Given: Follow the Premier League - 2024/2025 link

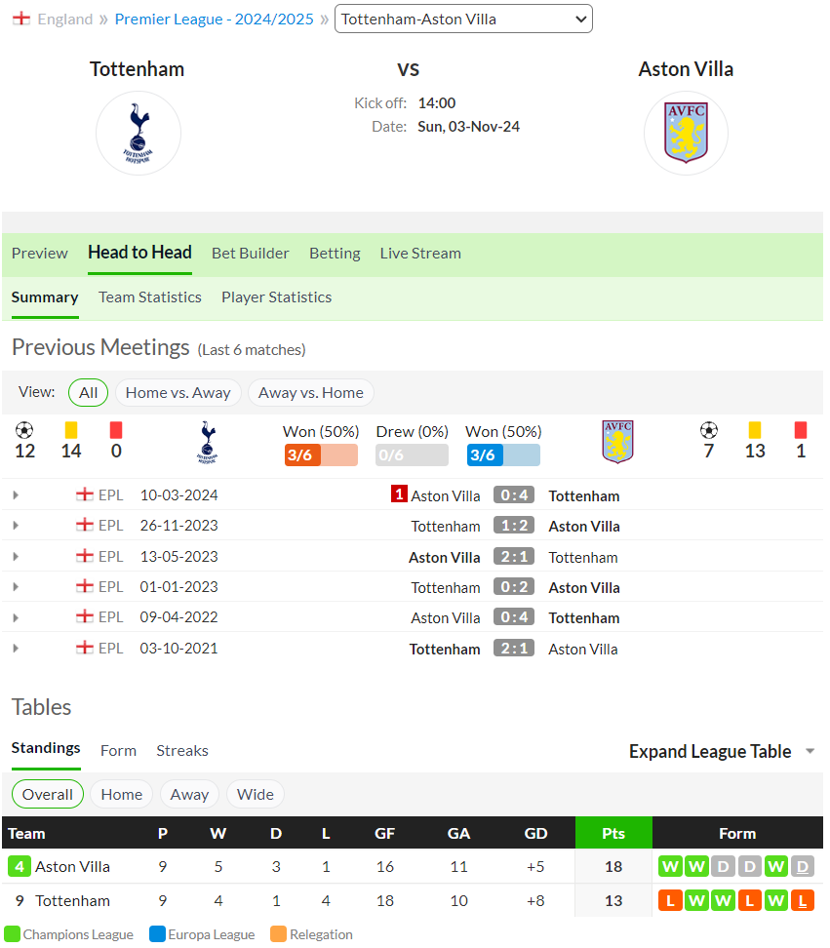Looking at the screenshot, I should click(x=214, y=19).
